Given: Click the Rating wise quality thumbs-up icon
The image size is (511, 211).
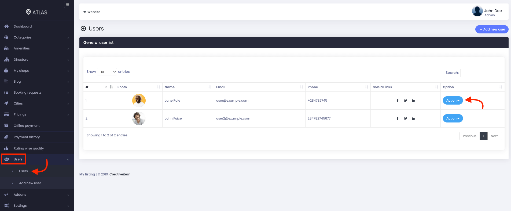Looking at the screenshot, I should [6, 148].
